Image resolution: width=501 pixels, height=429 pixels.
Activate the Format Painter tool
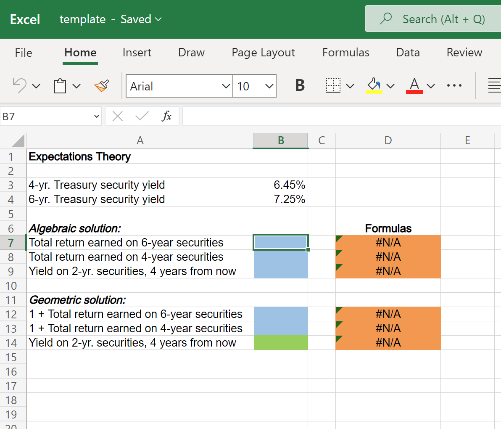[x=101, y=85]
